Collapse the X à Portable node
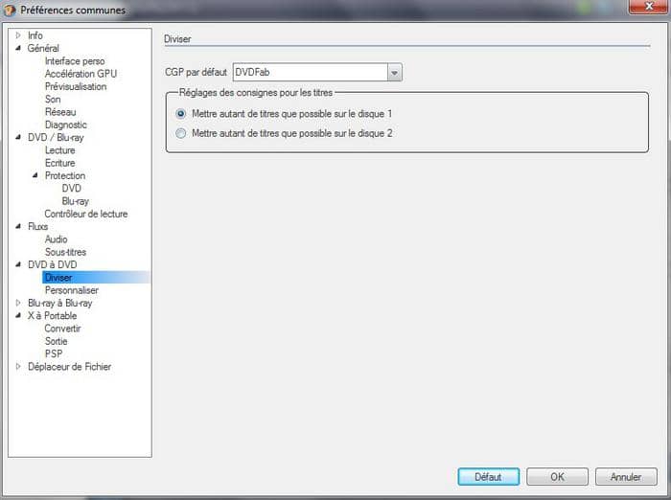The image size is (671, 500). coord(18,316)
